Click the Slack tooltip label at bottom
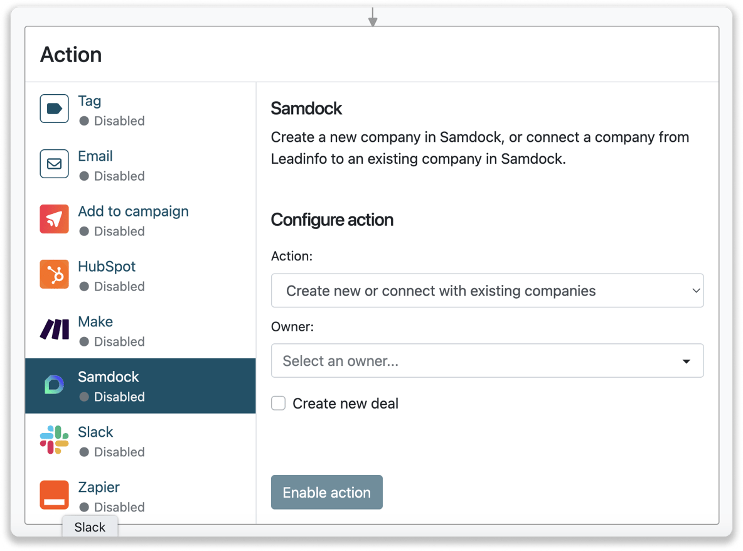This screenshot has width=743, height=551. [90, 527]
